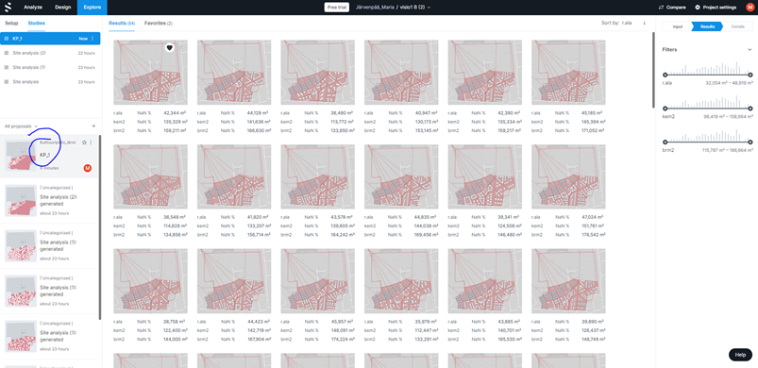Screen dimensions: 758x368
Task: Click the Spacemaker logo icon
Action: coord(8,8)
